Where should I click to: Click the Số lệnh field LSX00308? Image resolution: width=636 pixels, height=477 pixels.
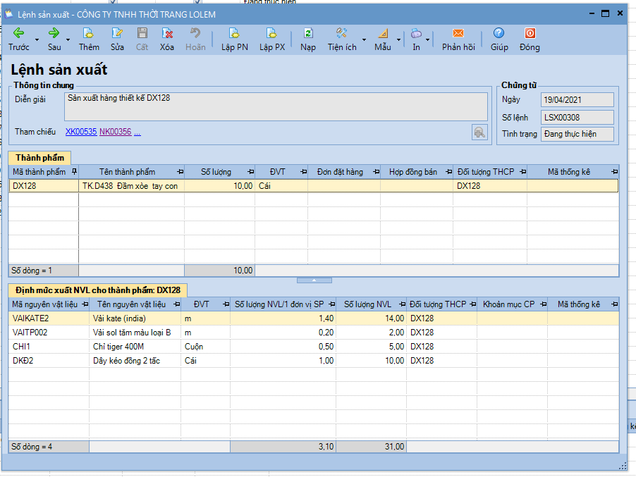pos(577,118)
